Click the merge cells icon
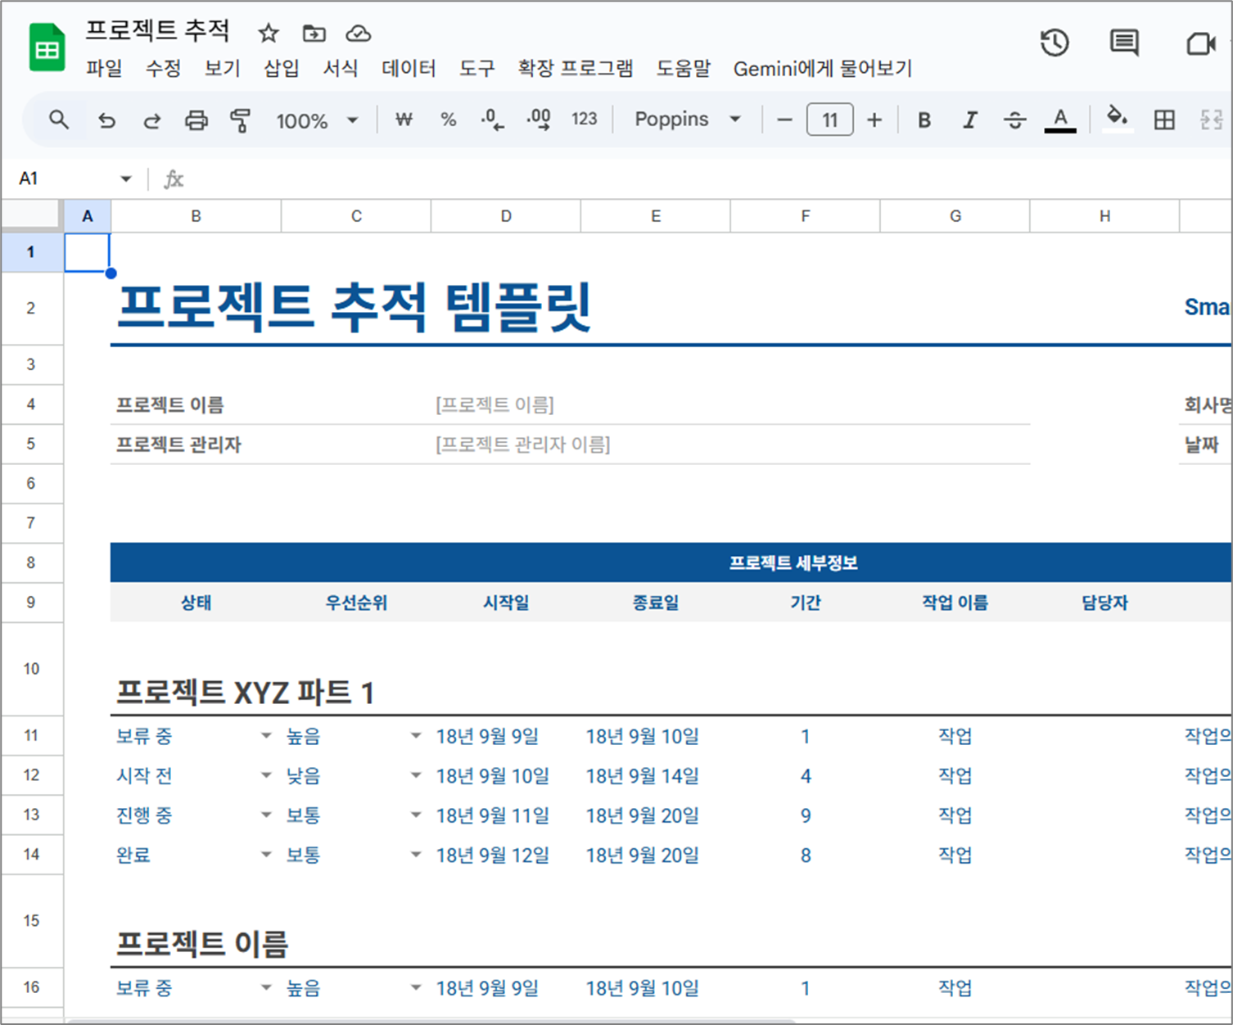1233x1025 pixels. pos(1212,120)
